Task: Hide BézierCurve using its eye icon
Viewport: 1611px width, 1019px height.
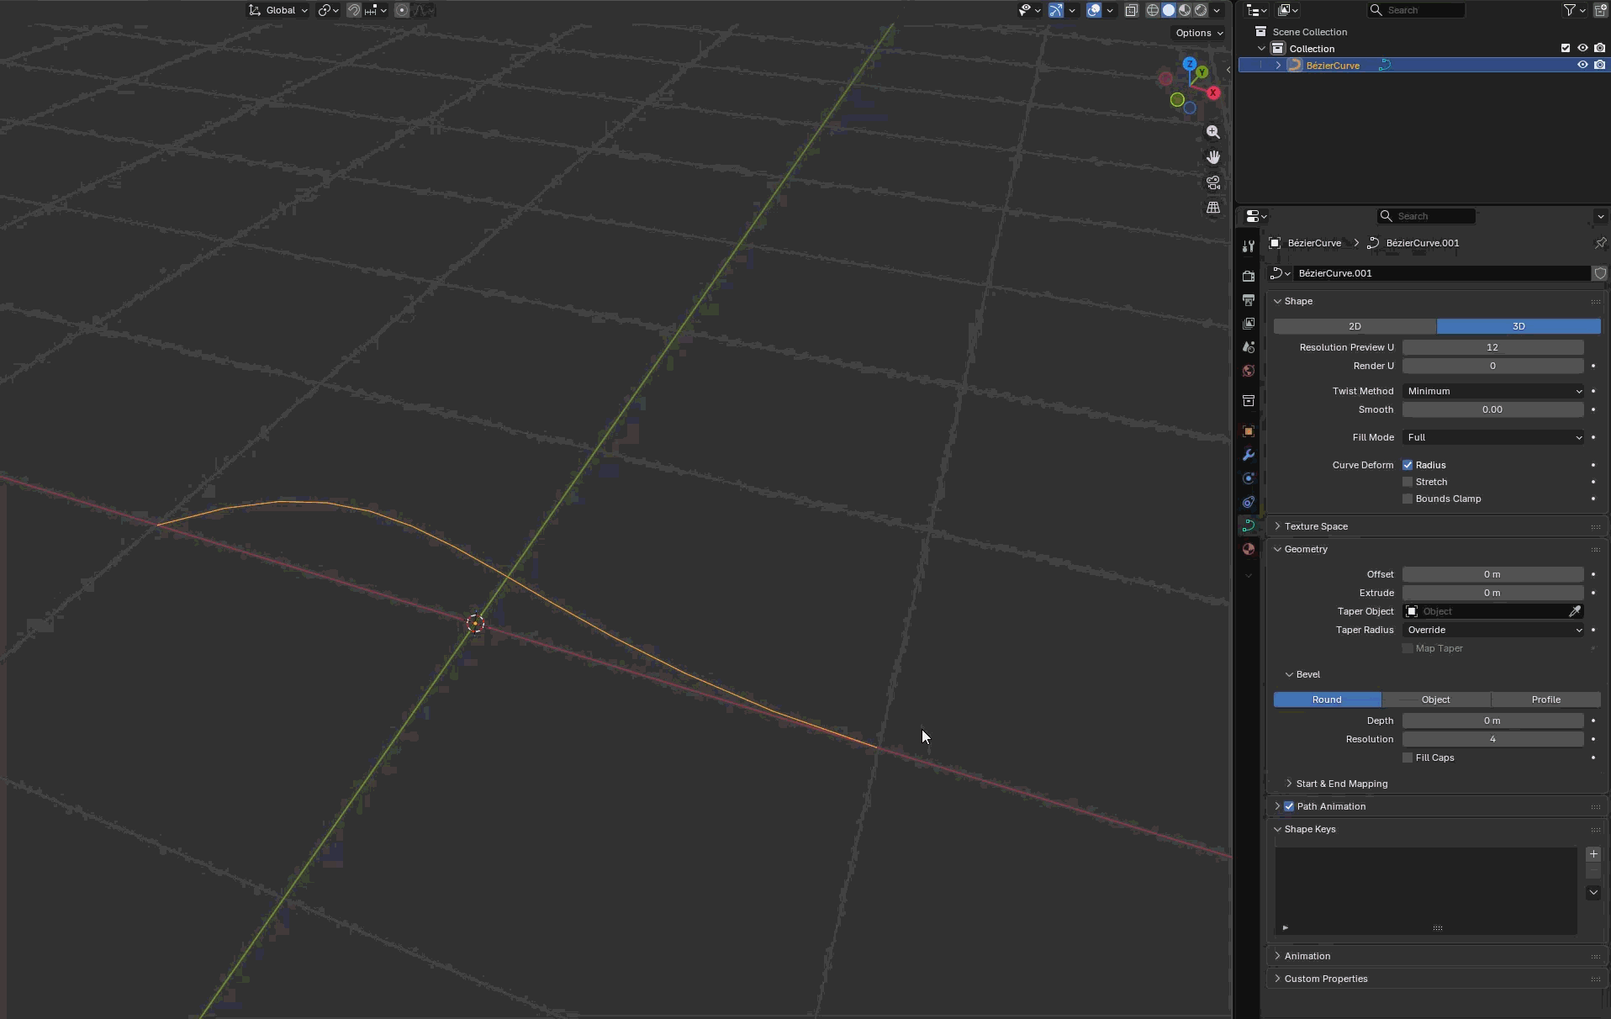Action: 1582,65
